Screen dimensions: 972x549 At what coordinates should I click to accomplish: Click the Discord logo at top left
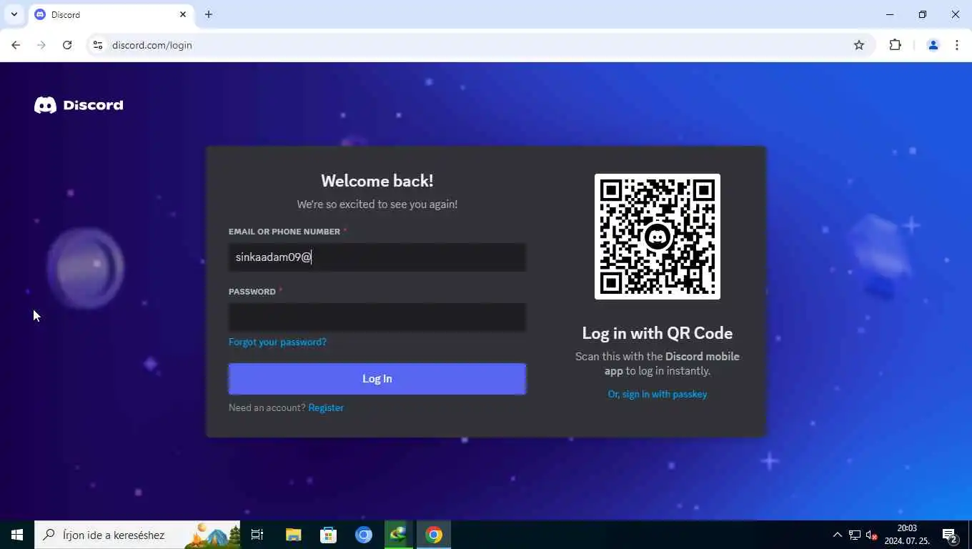79,105
